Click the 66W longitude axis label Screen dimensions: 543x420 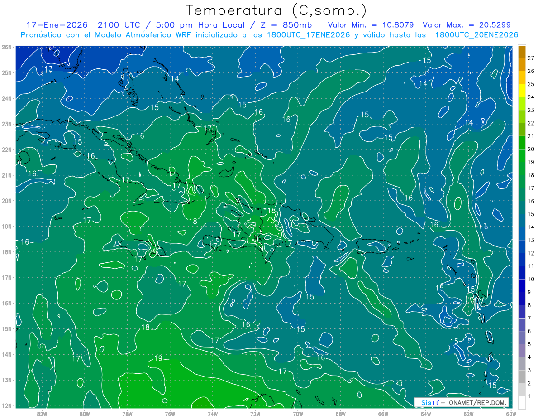click(383, 414)
